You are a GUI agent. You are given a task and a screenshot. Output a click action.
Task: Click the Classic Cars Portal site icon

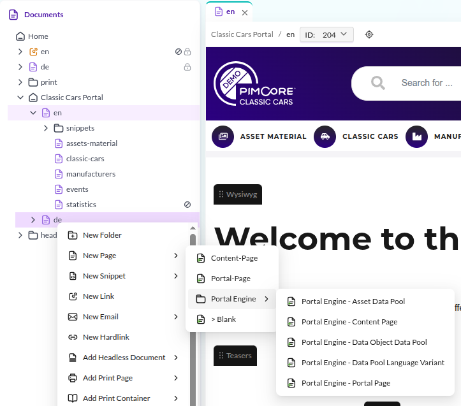pyautogui.click(x=33, y=98)
